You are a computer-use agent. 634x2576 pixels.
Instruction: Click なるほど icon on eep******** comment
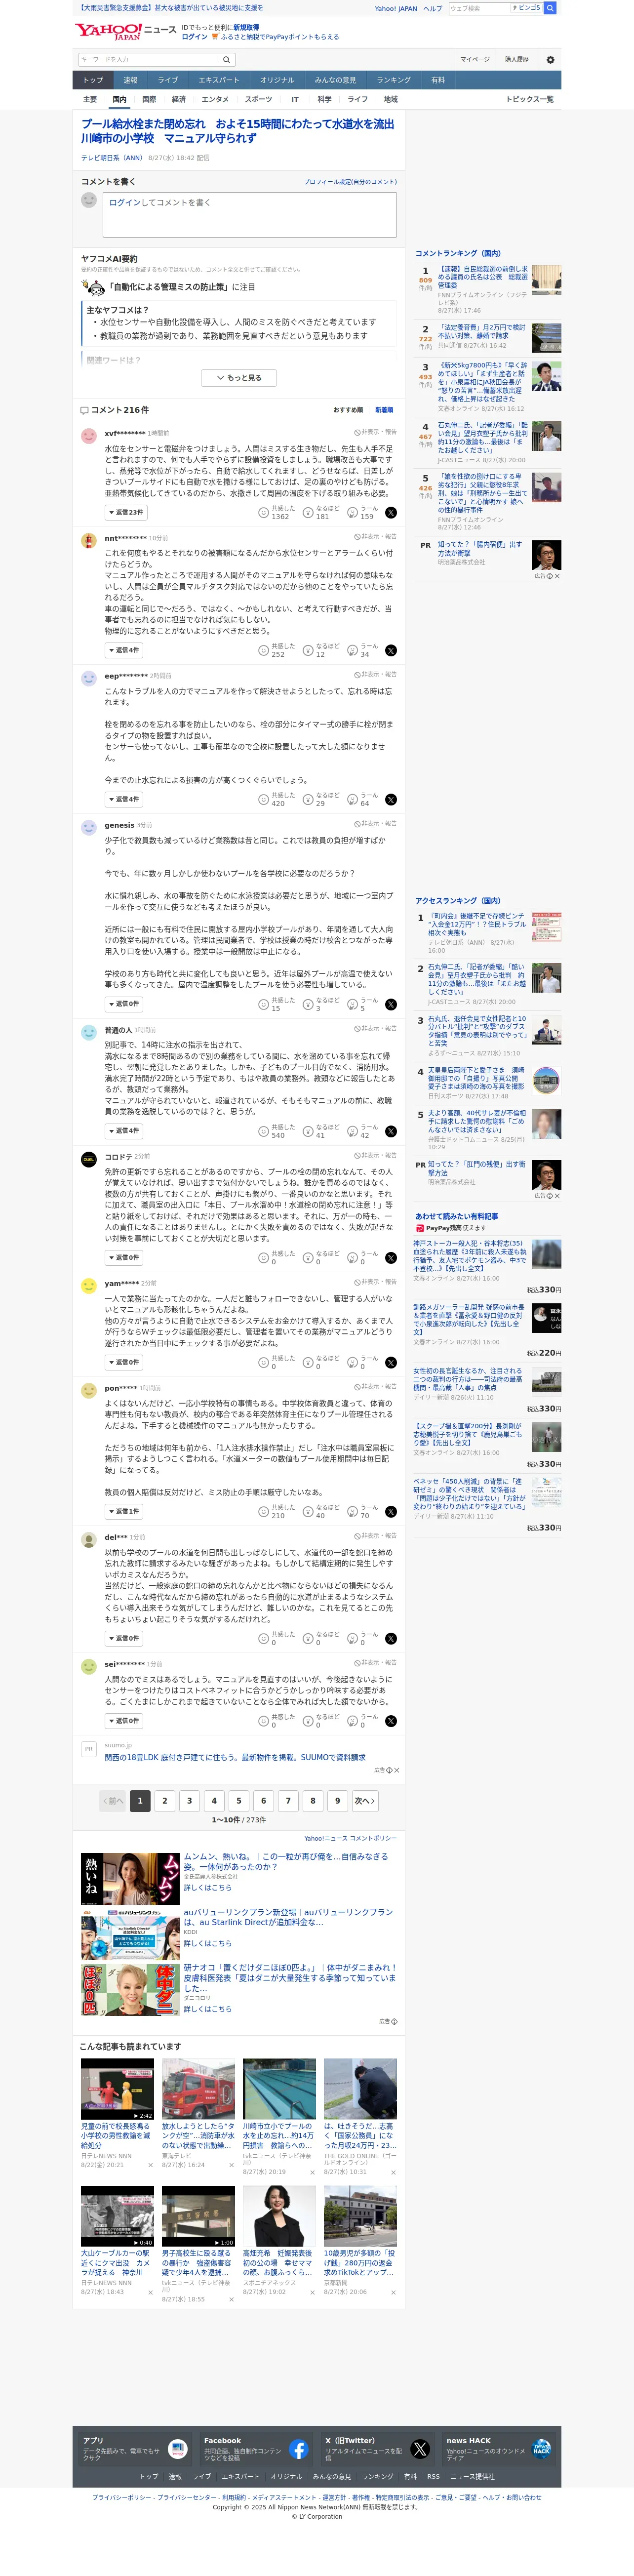pos(308,800)
